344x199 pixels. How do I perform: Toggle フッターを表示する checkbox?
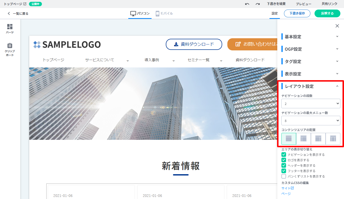284,171
